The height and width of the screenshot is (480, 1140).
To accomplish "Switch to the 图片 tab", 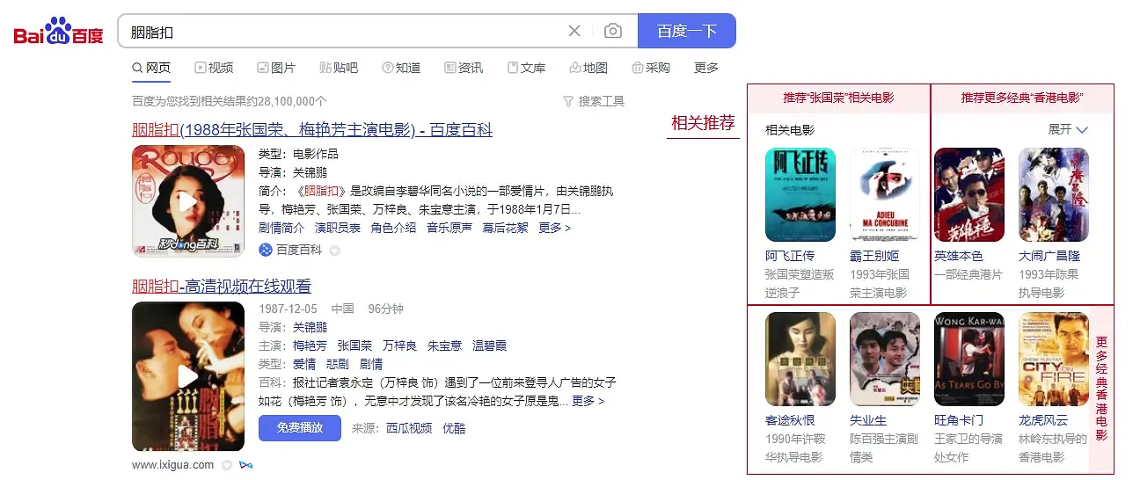I will coord(276,68).
